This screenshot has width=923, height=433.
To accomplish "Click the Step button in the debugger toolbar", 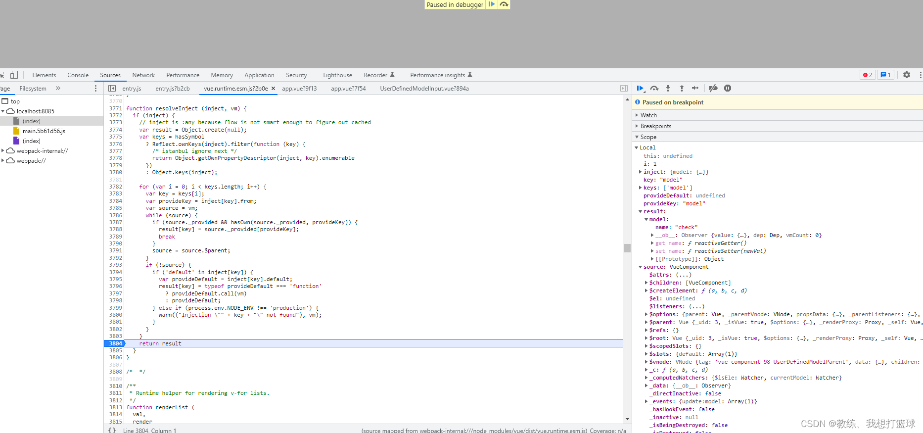I will click(695, 88).
